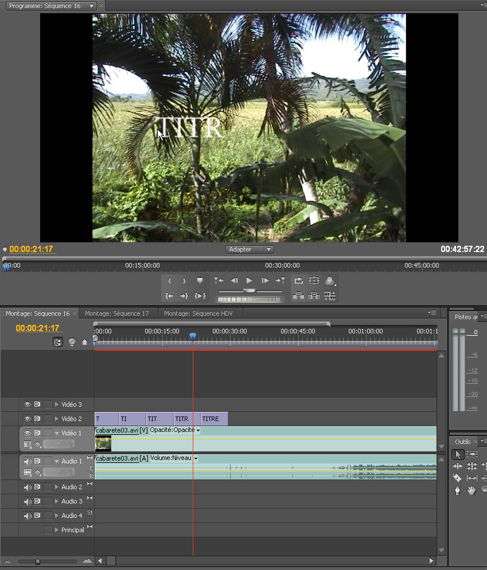Toggle the lock box on Vidéo 3
The width and height of the screenshot is (487, 570).
(x=48, y=404)
